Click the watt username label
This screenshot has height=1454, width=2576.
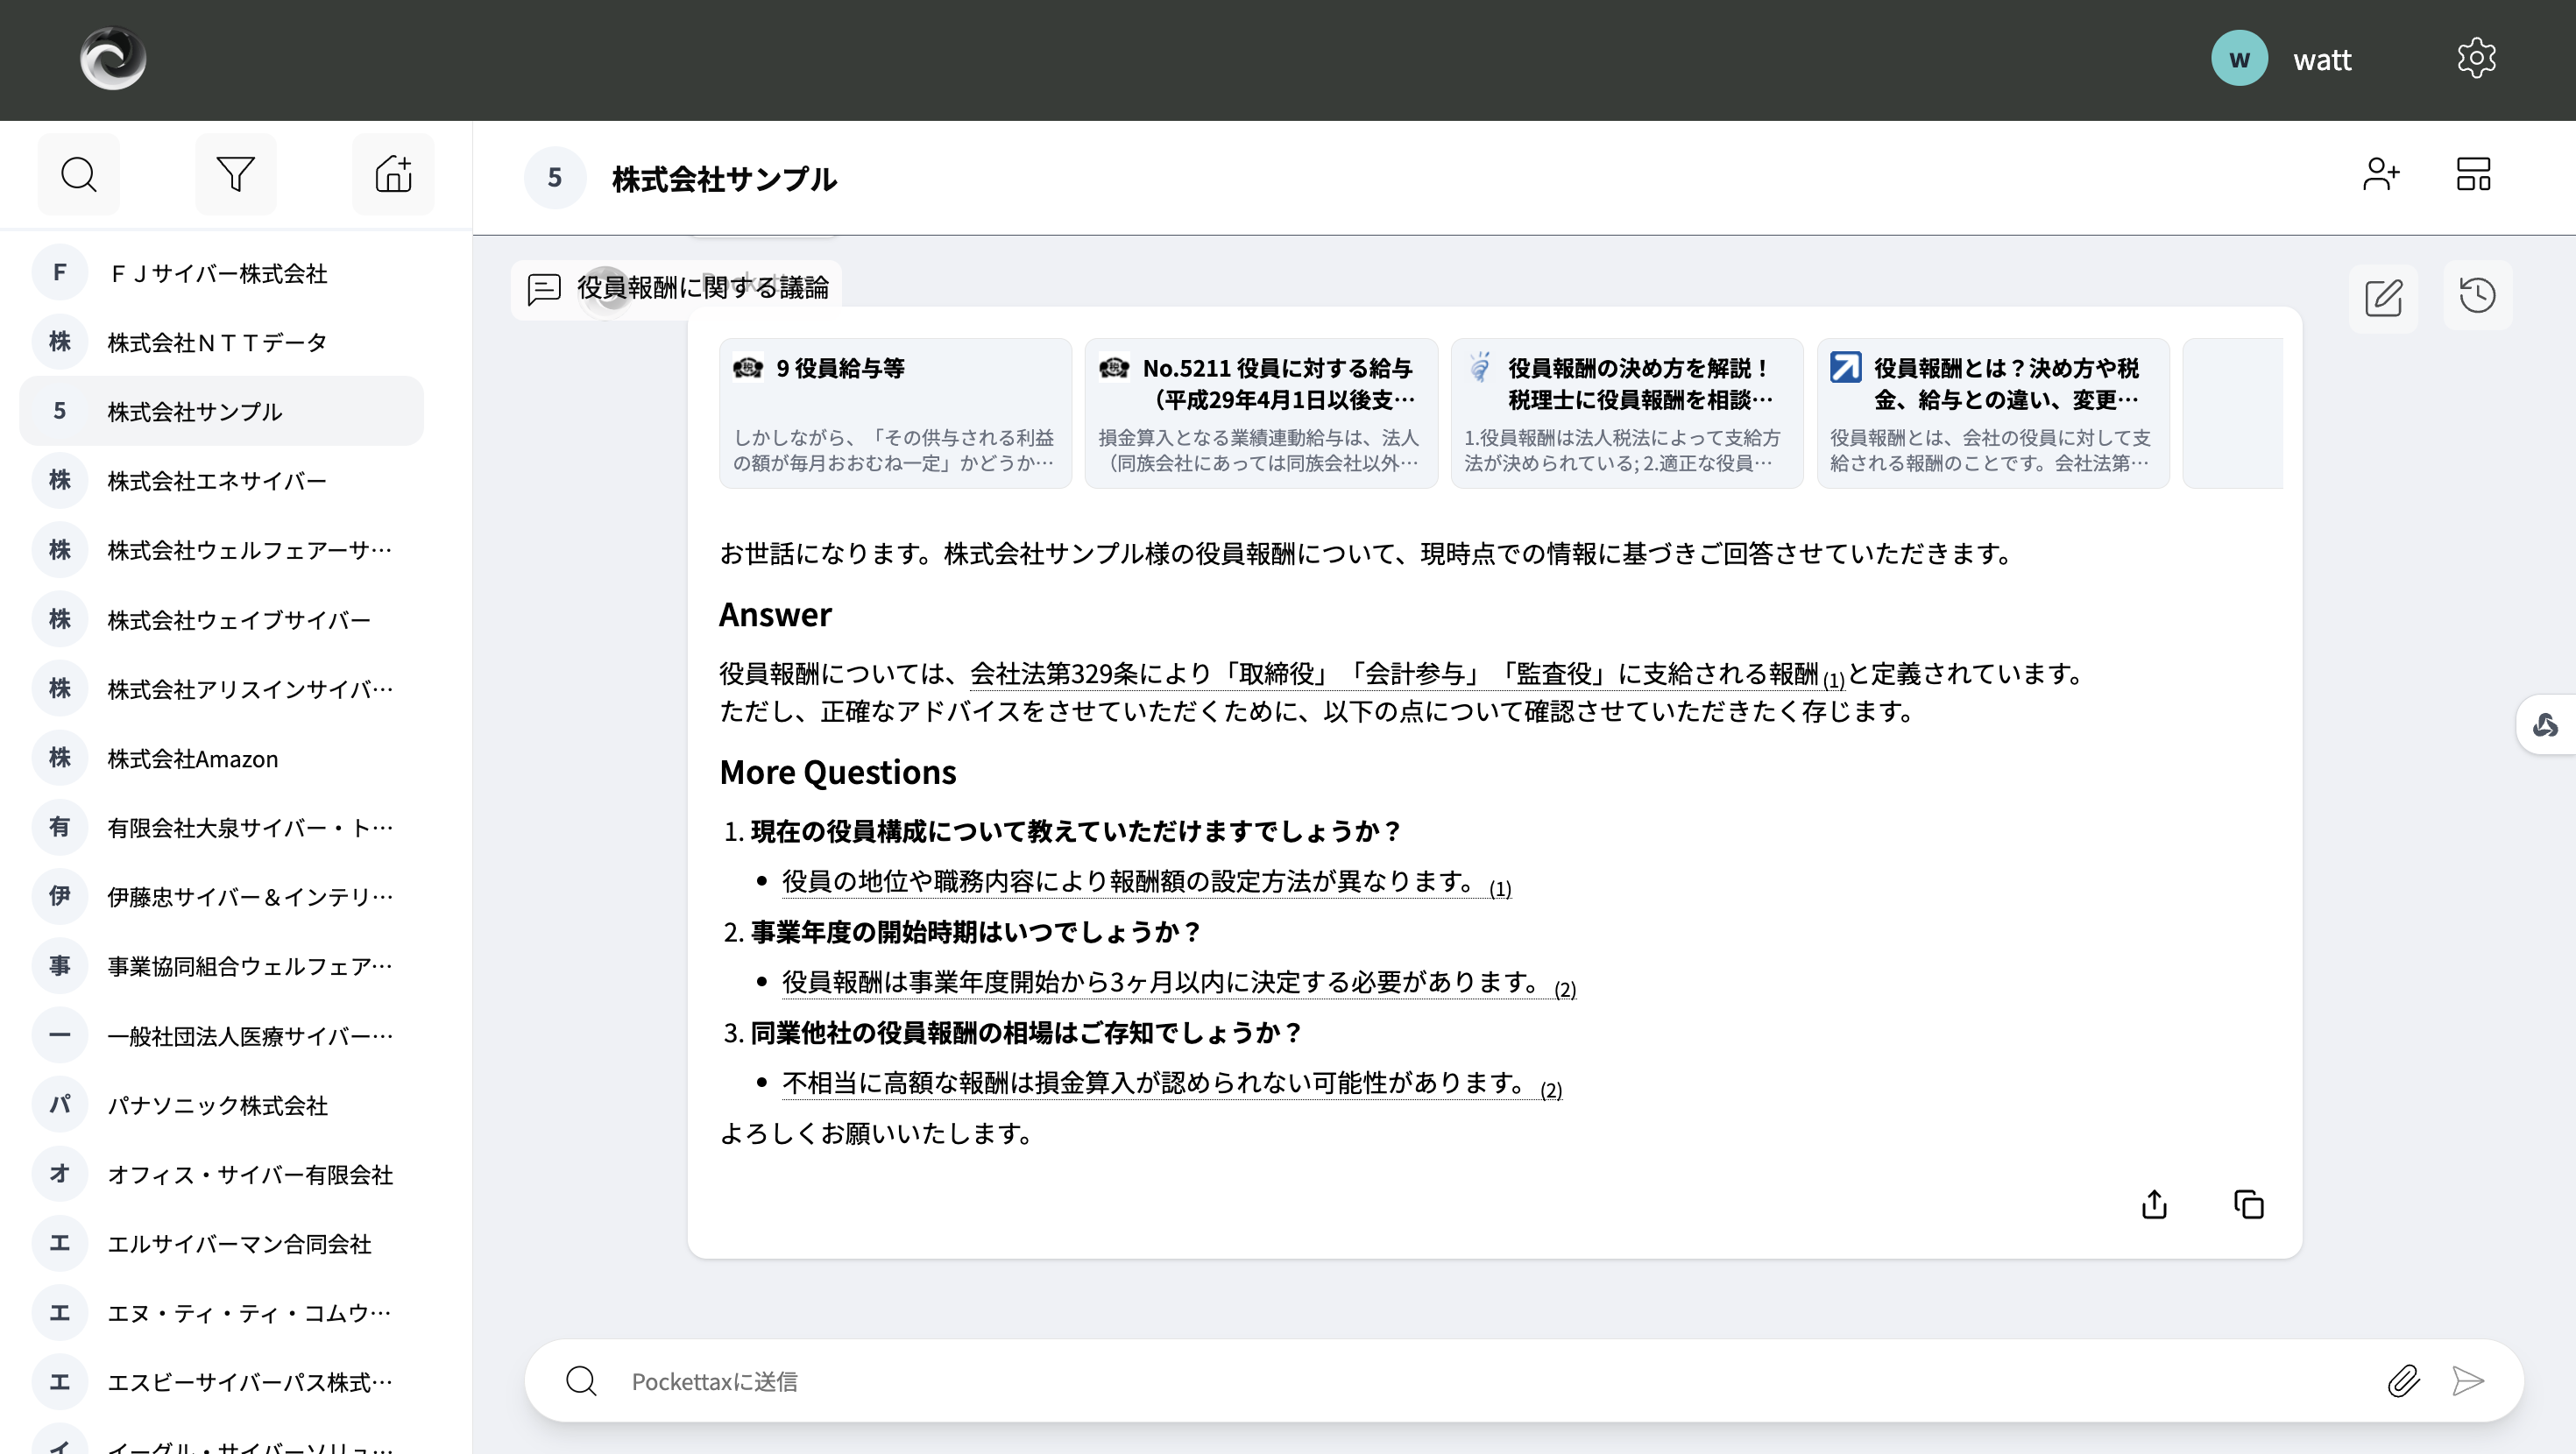pos(2322,60)
